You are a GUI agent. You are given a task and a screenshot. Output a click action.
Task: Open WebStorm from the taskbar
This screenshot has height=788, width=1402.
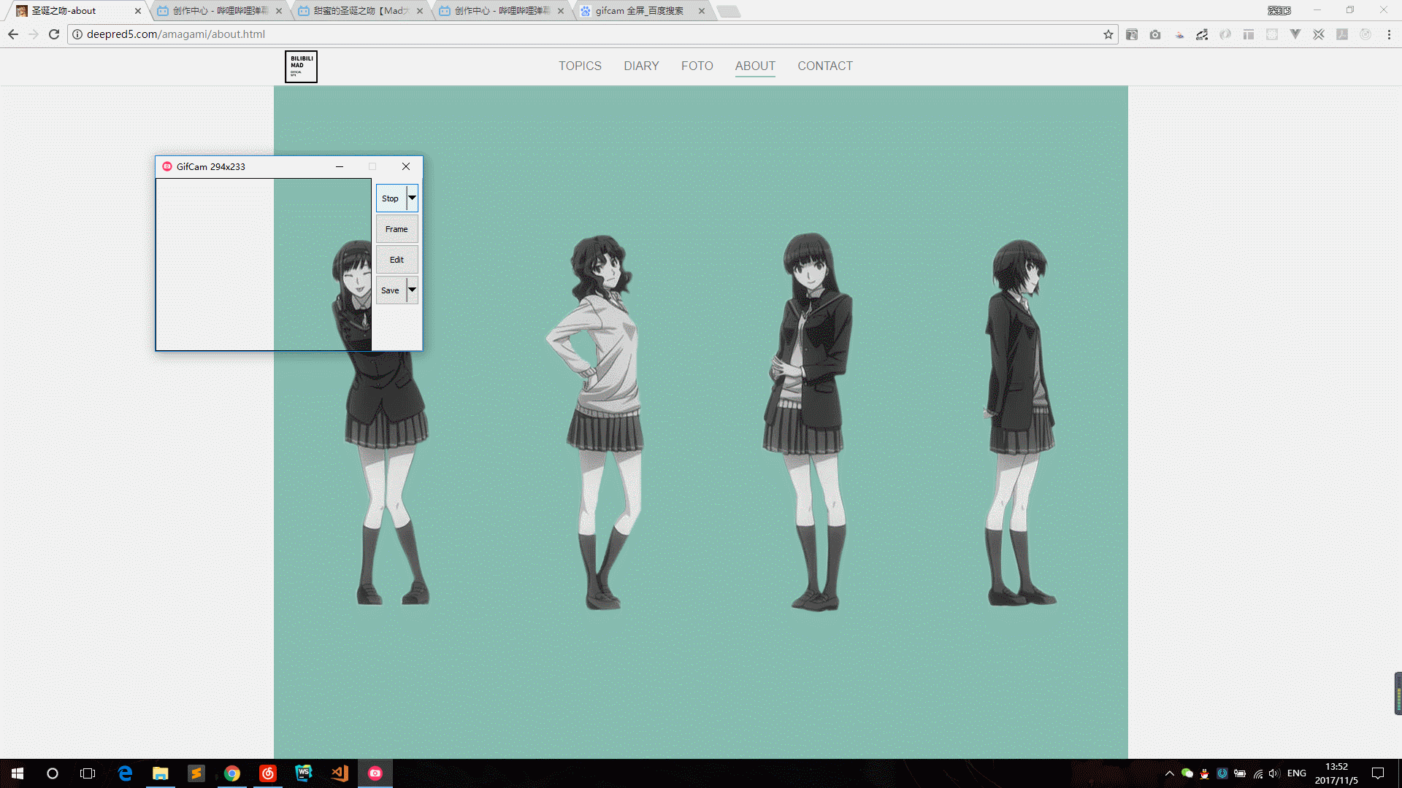tap(304, 773)
